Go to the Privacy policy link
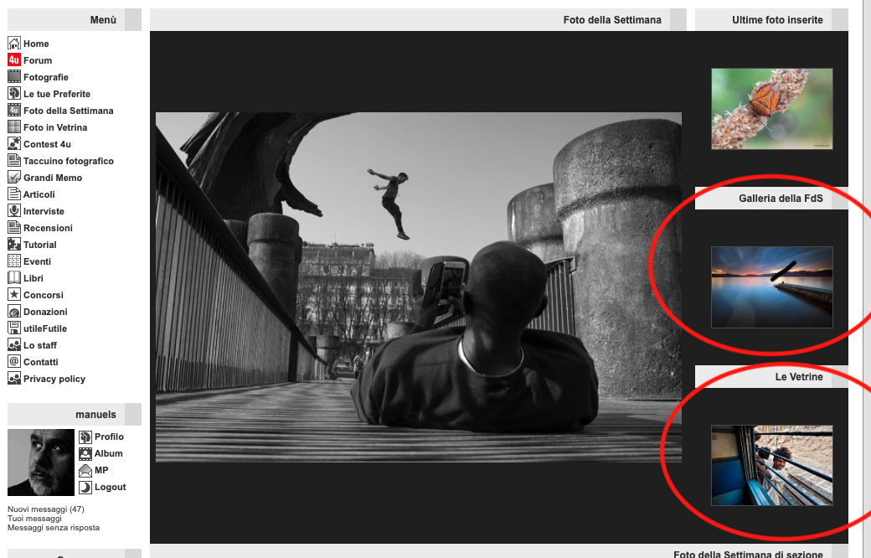 click(54, 379)
